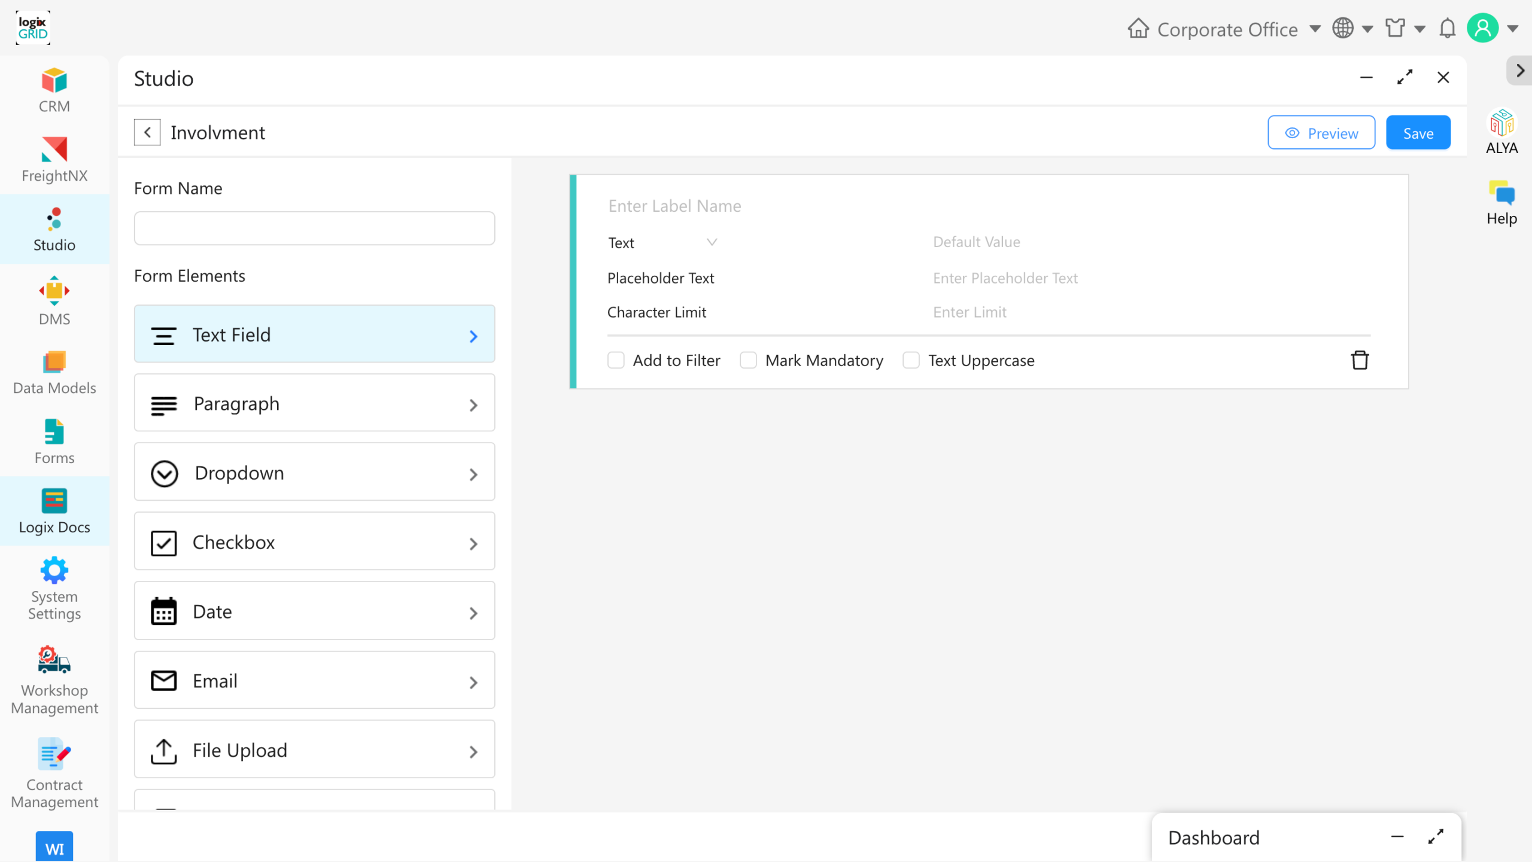Check Mark Mandatory option

click(748, 360)
